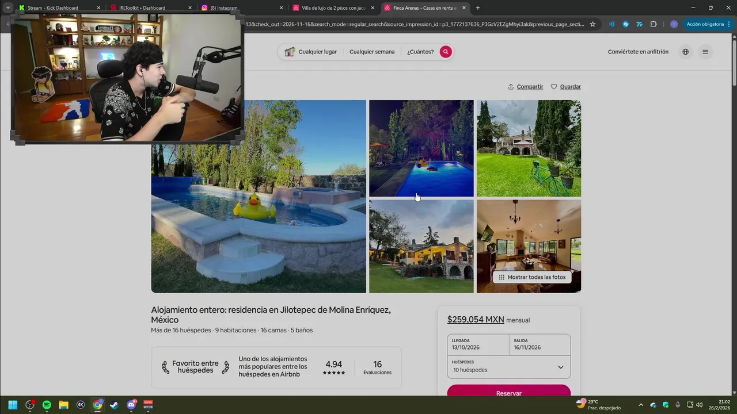Select the Finca Arenas tab
This screenshot has height=414, width=737.
click(425, 8)
